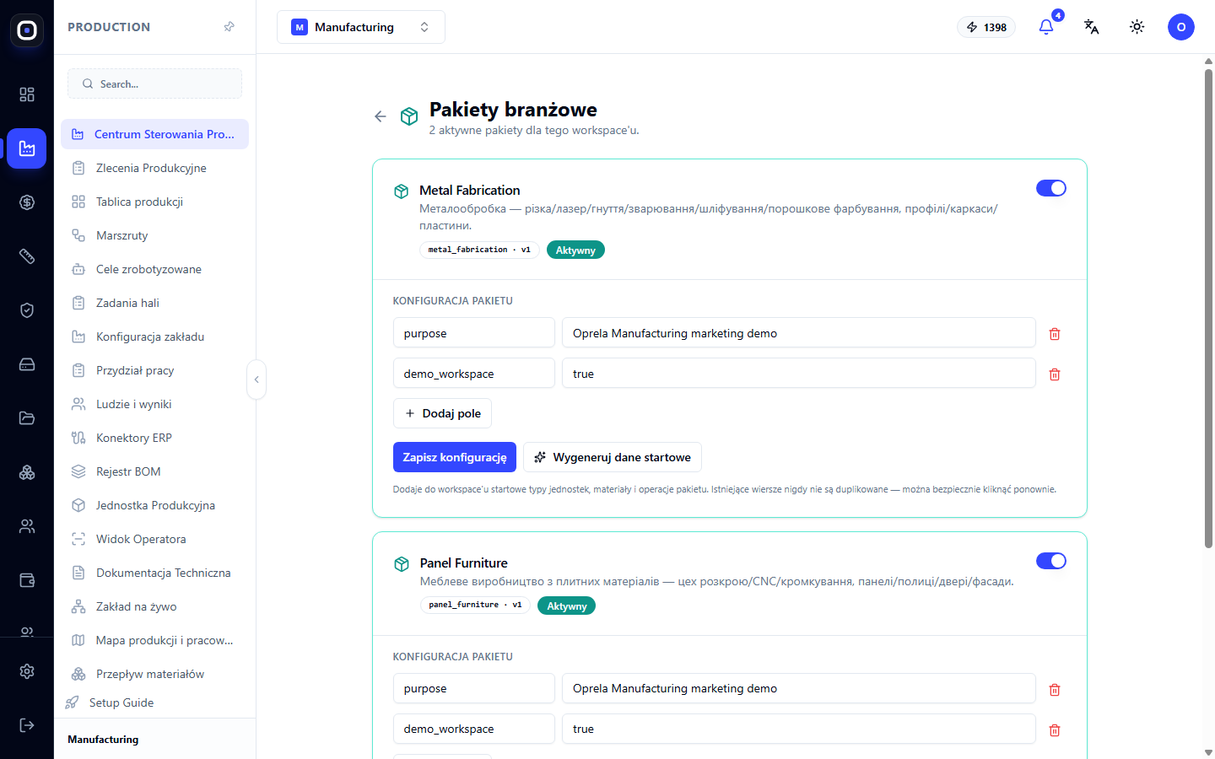Viewport: 1215px width, 759px height.
Task: Go to Tablica produkcji
Action: point(155,202)
